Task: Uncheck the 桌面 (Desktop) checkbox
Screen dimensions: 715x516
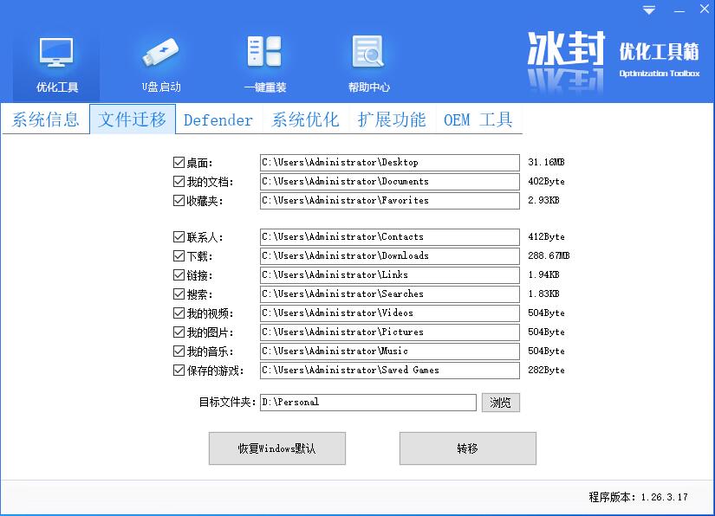Action: point(179,163)
